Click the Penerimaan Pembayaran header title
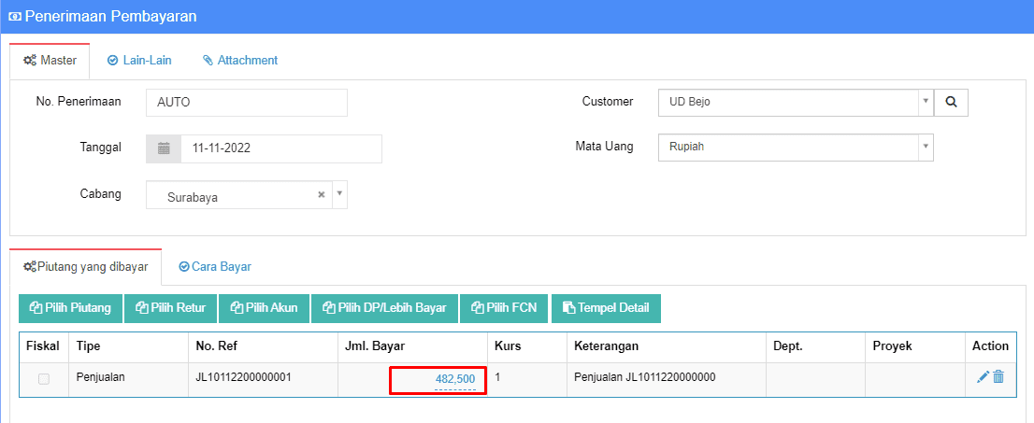1034x423 pixels. click(x=110, y=16)
